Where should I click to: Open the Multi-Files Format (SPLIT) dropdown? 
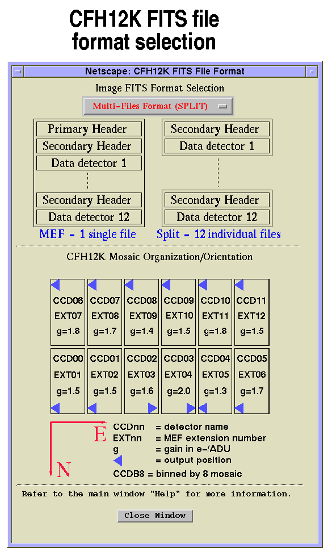point(158,106)
